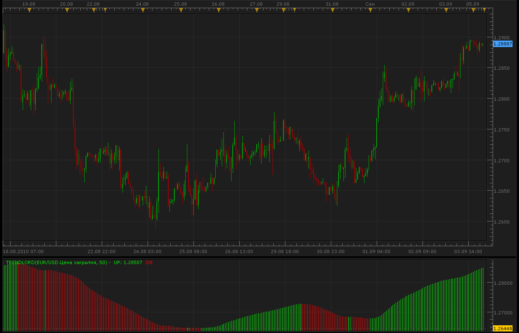Click the 1.28000 level on indicator axis
Screen dimensions: 519x333
[503, 283]
